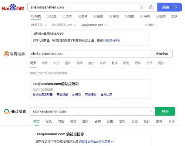Open Baidu 图片 tab
The image size is (185, 146).
click(83, 16)
